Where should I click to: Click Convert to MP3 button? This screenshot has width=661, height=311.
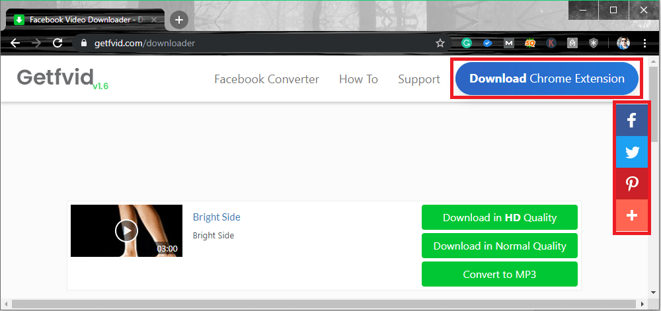[500, 274]
